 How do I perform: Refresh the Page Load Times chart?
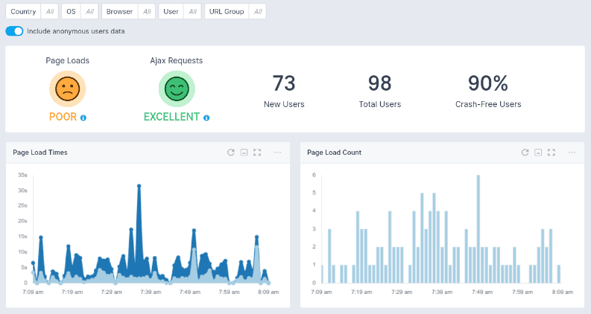coord(231,153)
